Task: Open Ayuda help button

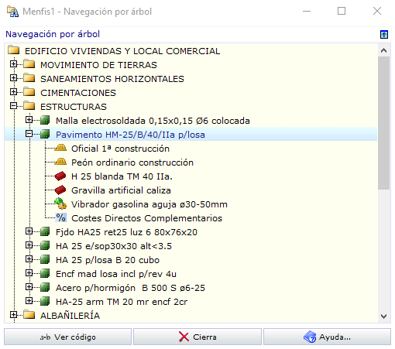Action: [327, 337]
